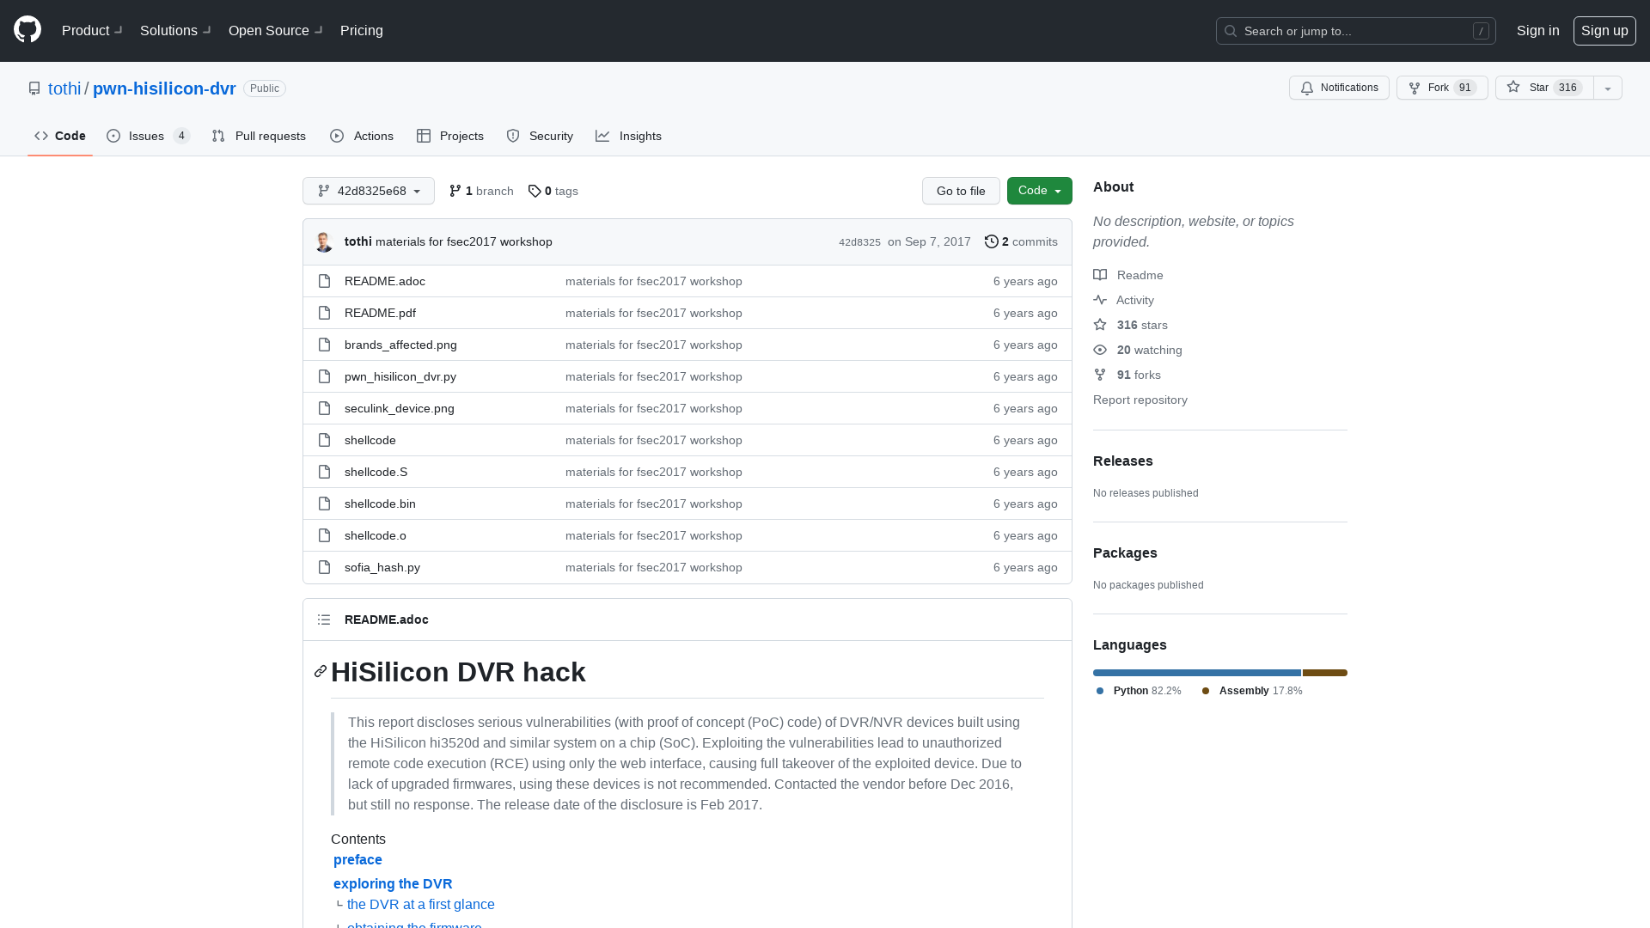Click the file icon next to shellcode.o
Screen dimensions: 1650x928
click(324, 535)
